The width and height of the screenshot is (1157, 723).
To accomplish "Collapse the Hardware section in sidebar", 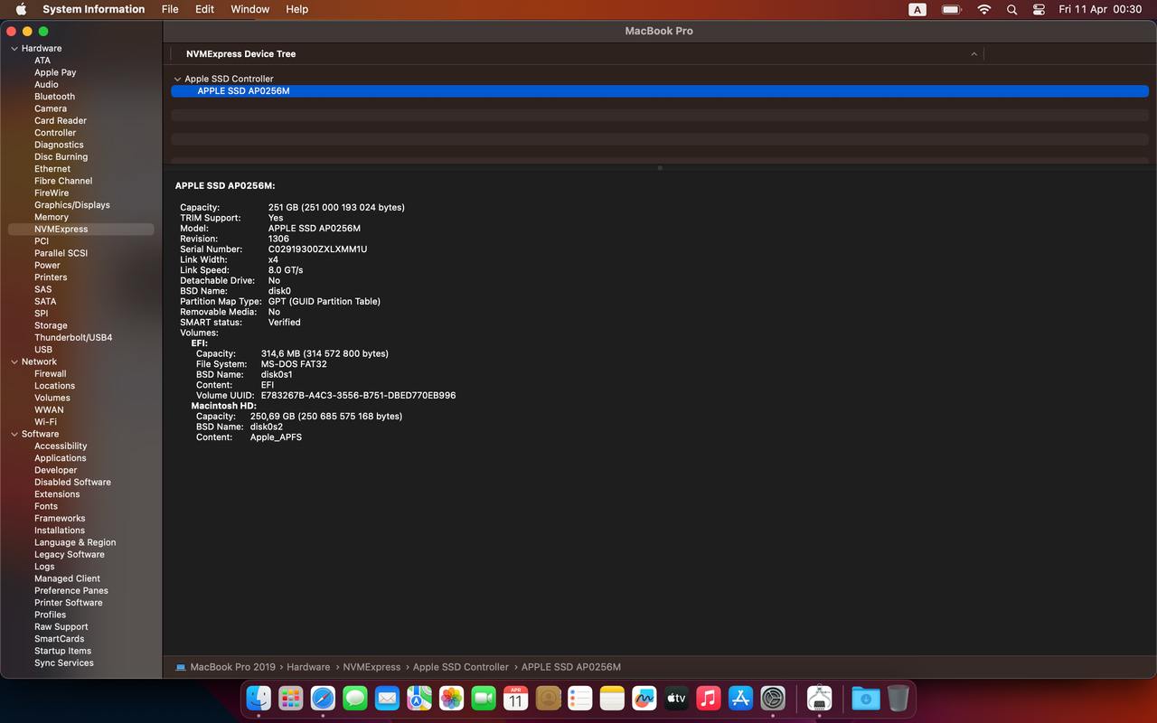I will click(14, 49).
